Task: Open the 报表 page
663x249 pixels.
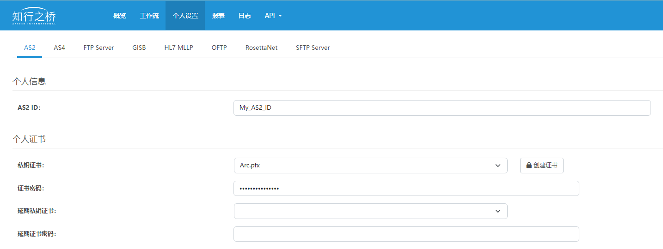Action: pos(218,16)
